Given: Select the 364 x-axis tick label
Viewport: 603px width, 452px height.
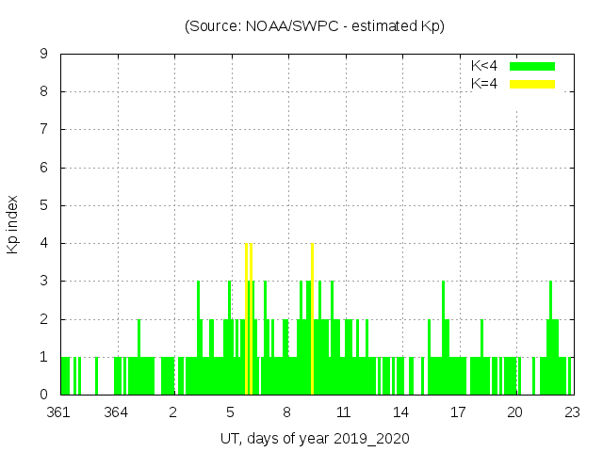Looking at the screenshot, I should [x=117, y=412].
